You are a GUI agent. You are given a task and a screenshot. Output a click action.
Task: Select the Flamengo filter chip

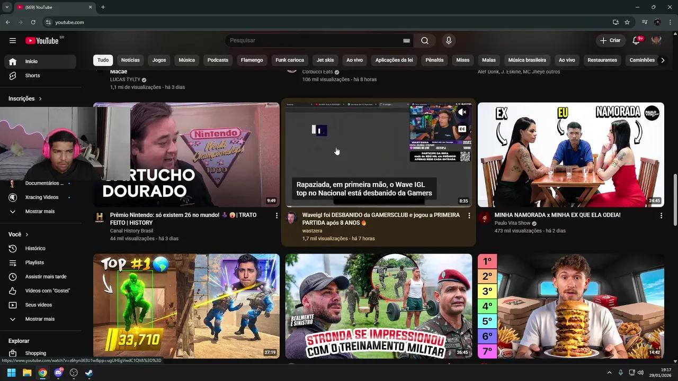click(252, 60)
